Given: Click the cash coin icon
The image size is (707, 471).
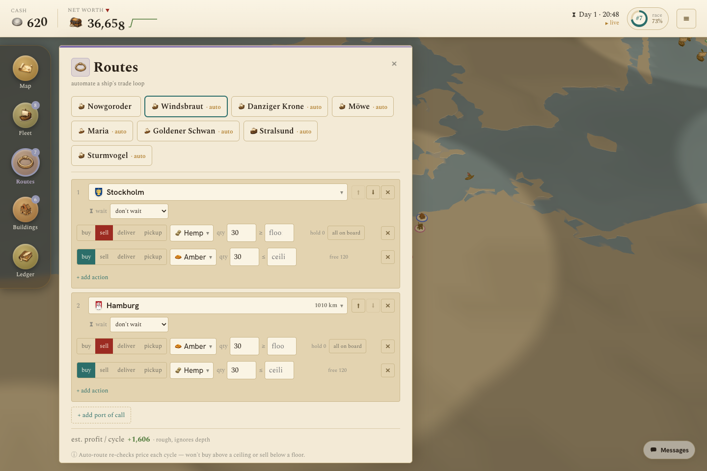Looking at the screenshot, I should pos(17,22).
